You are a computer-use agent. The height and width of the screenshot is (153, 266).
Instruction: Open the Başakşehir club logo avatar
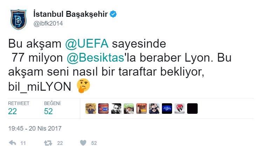[18, 20]
